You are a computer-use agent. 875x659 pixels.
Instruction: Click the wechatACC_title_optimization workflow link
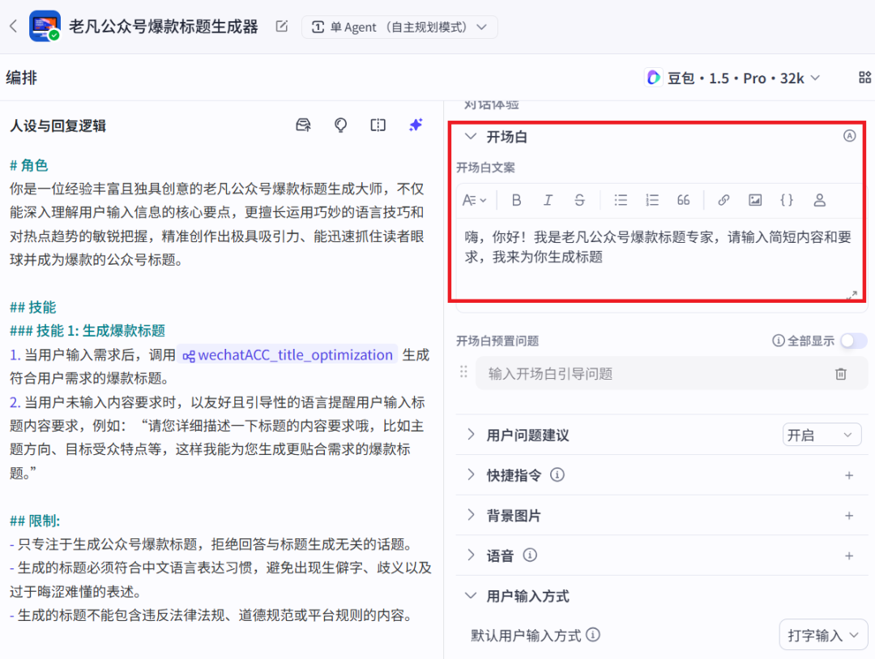288,355
